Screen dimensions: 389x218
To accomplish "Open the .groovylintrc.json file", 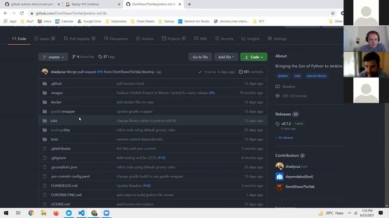I will [64, 167].
